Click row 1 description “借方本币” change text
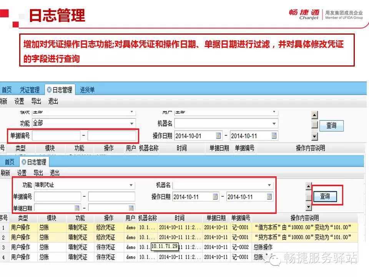369x277 pixels. [x=303, y=227]
